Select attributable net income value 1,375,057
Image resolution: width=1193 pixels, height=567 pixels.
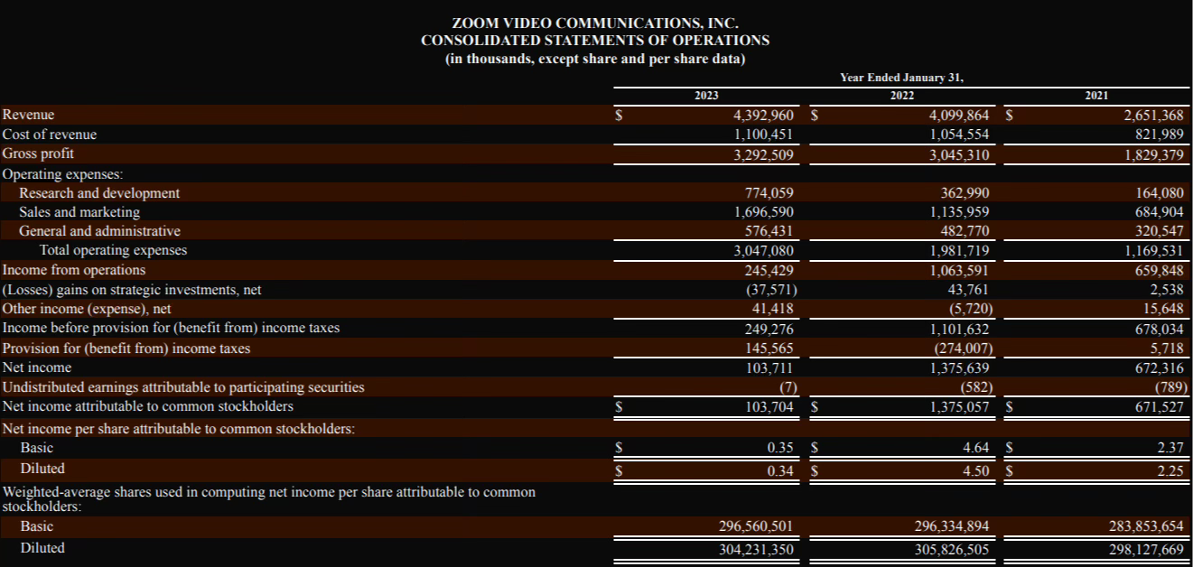(959, 407)
